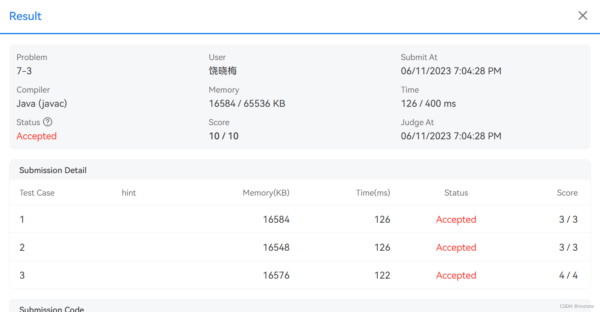
Task: Click the Time value 126 / 400 ms
Action: [x=428, y=103]
